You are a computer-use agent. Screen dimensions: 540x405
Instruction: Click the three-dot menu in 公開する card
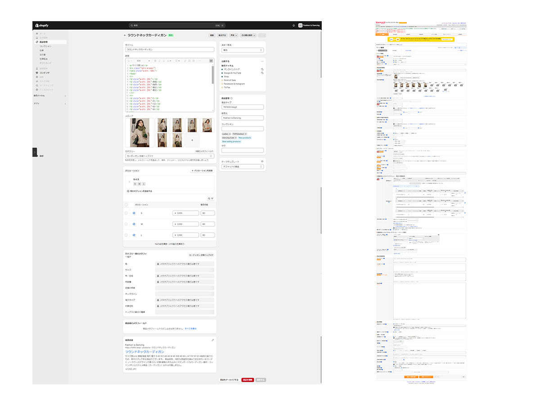tap(262, 61)
